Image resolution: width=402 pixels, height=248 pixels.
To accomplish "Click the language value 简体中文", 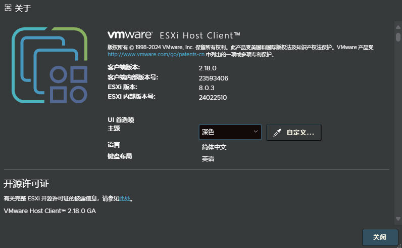I will [x=214, y=147].
